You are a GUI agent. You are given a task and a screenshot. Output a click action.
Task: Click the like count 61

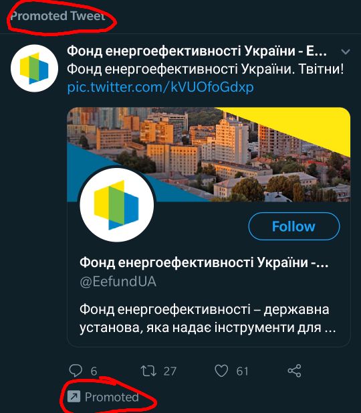242,371
